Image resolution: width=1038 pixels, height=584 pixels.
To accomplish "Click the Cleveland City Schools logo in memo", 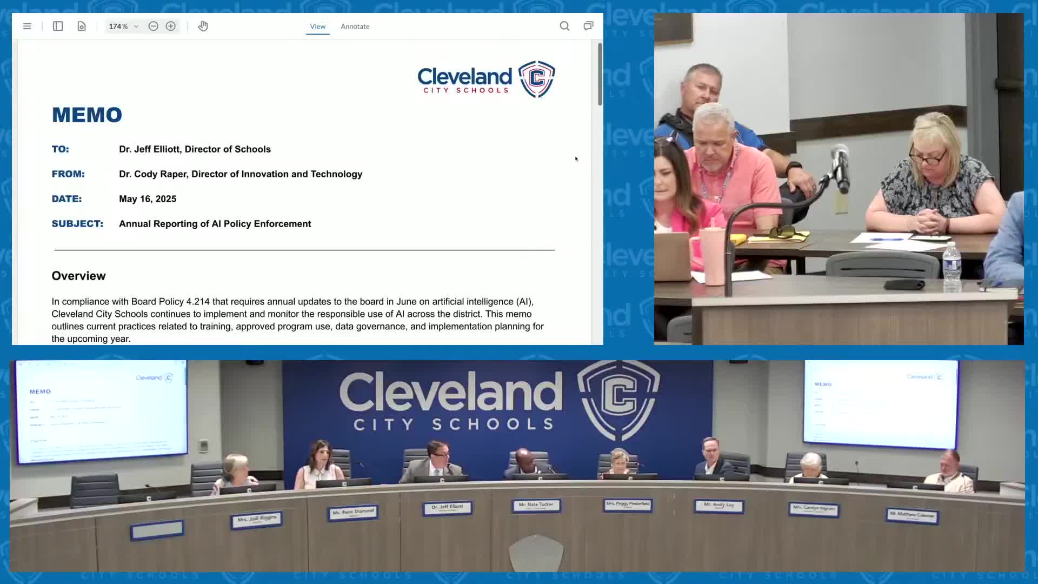I will pos(486,79).
